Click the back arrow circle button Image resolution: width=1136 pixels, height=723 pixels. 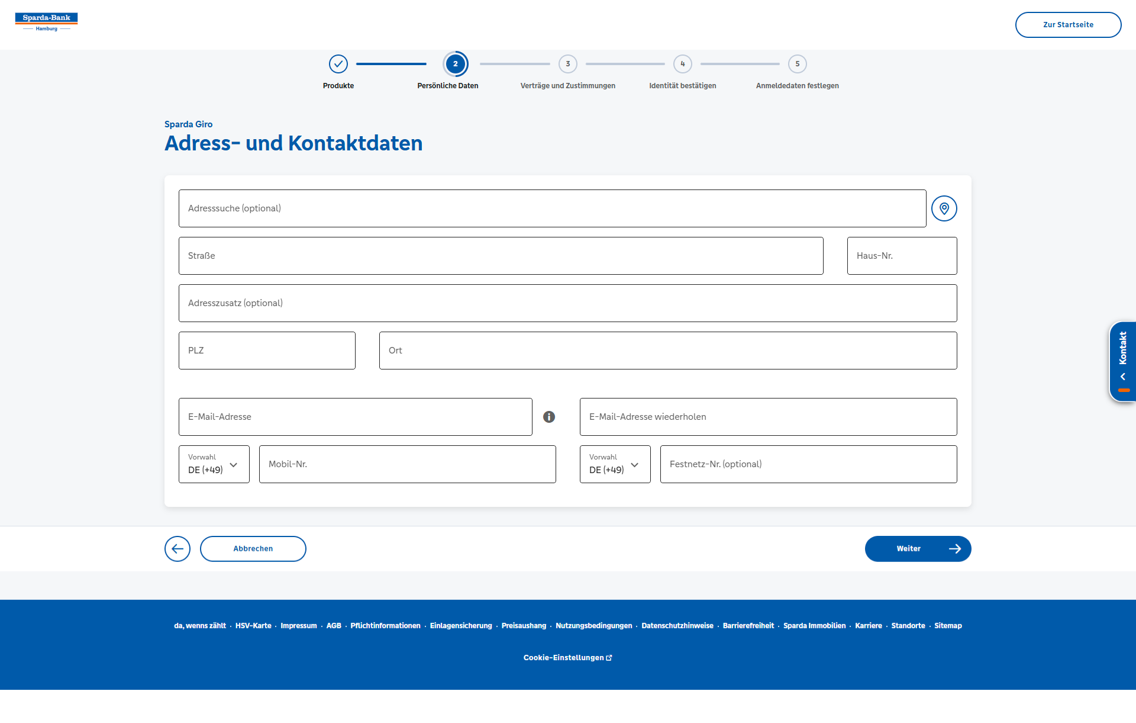[x=177, y=549]
